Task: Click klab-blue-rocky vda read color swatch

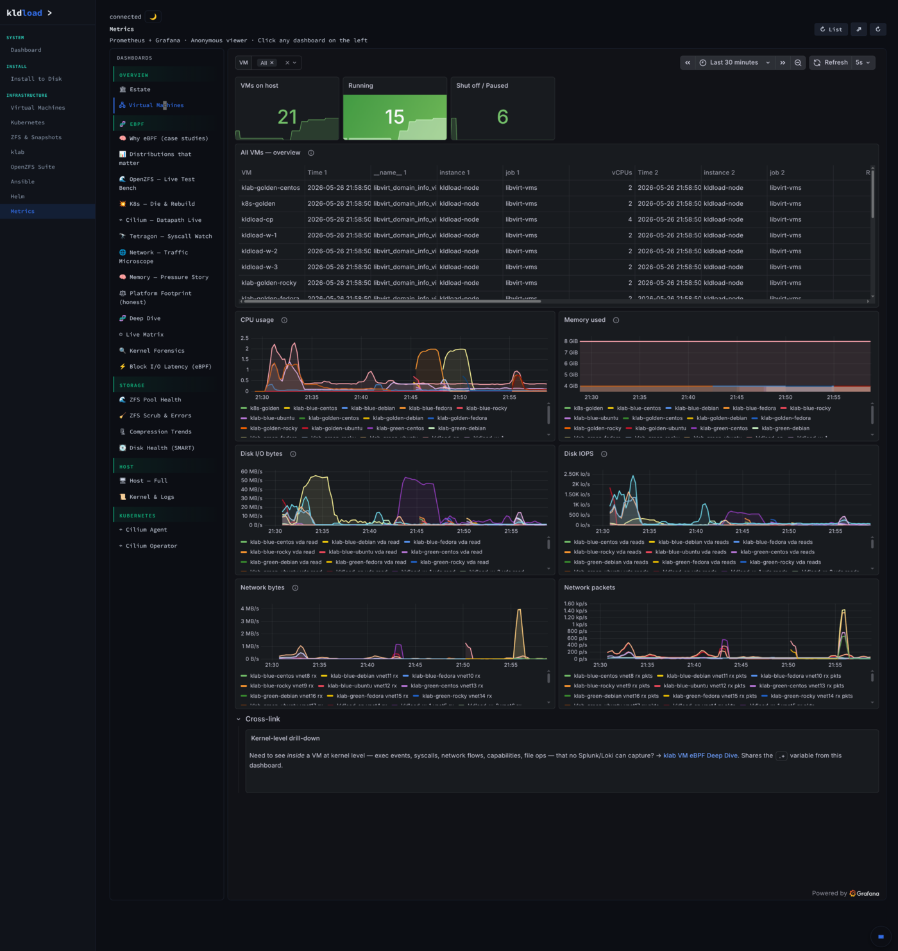Action: coord(244,552)
